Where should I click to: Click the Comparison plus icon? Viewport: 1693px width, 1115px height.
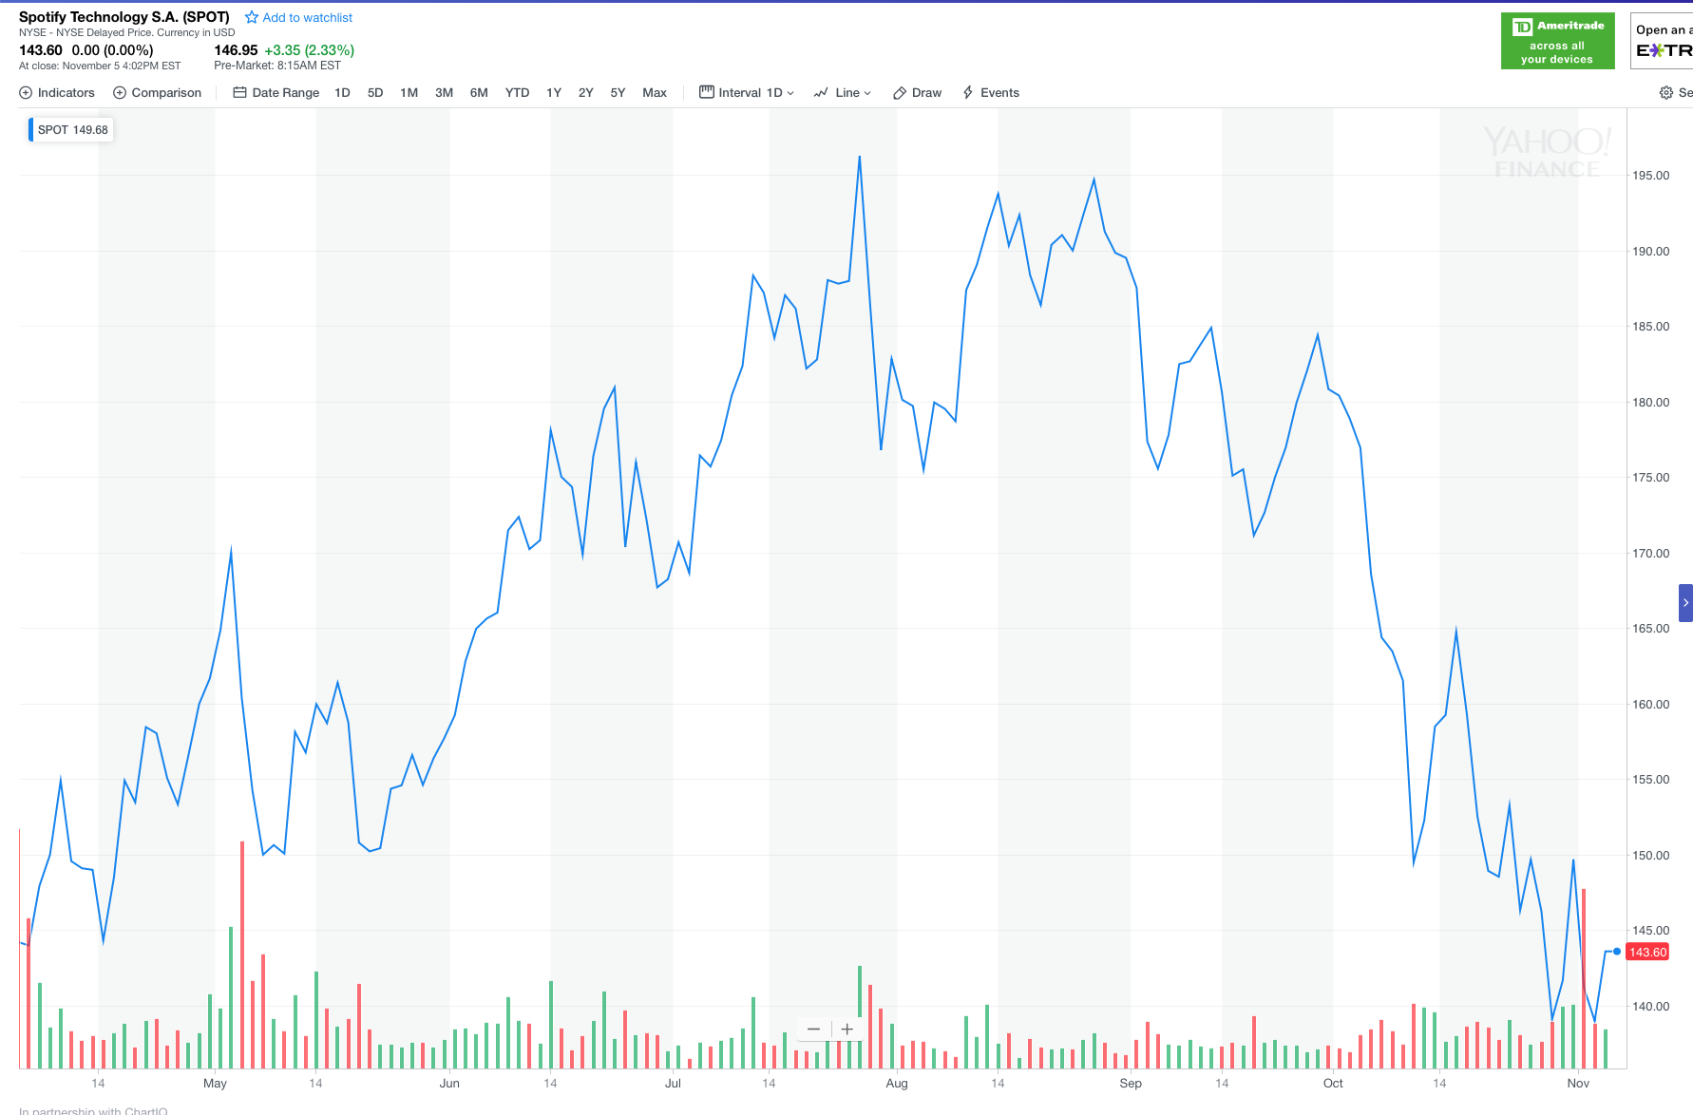(120, 93)
